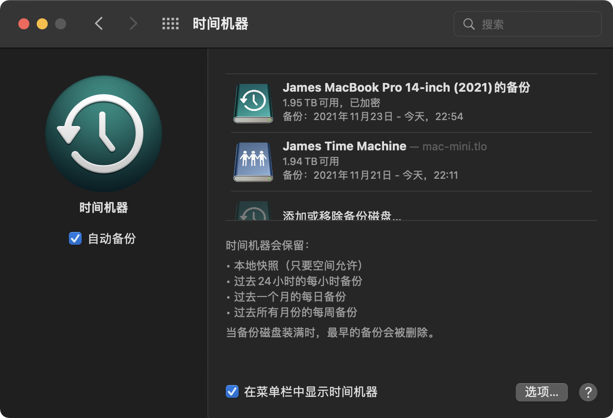Toggle the 自动备份 checkbox
Image resolution: width=613 pixels, height=418 pixels.
click(x=75, y=238)
